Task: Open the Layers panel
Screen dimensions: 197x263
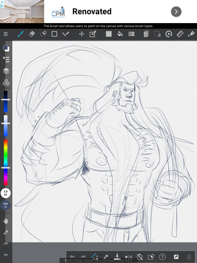Action: (6, 71)
